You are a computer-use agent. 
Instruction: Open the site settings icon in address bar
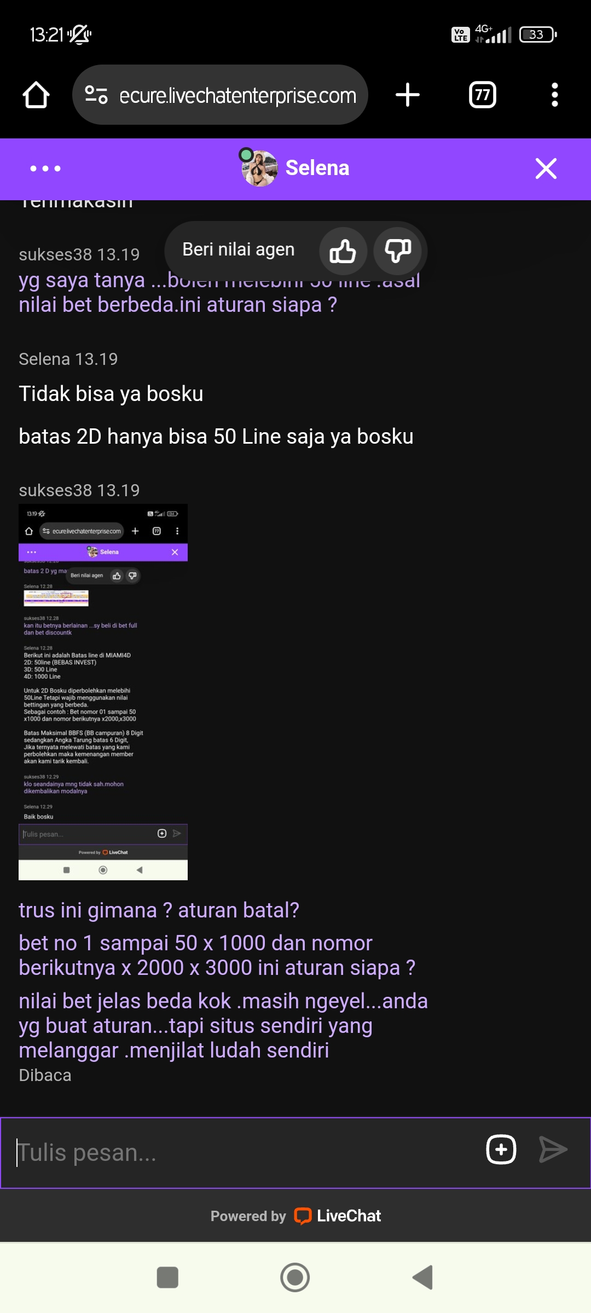click(x=96, y=95)
